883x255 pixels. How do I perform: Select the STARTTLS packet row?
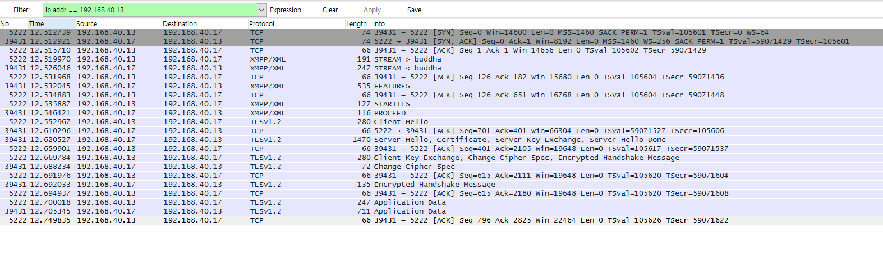click(441, 104)
